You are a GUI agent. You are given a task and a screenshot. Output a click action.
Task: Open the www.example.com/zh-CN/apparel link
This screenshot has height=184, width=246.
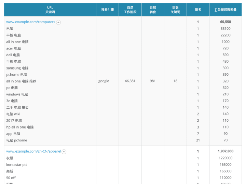33,151
